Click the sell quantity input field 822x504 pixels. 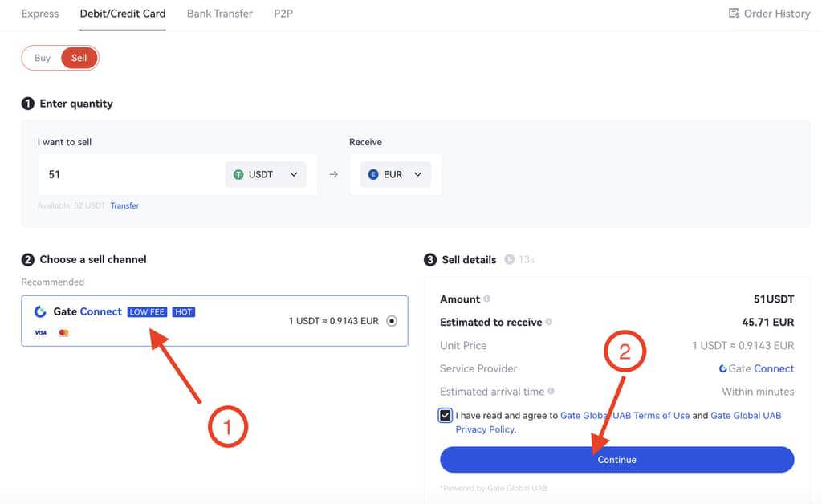pyautogui.click(x=128, y=174)
